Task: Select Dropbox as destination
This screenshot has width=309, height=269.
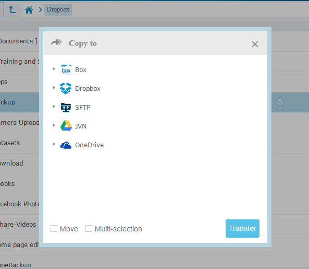Action: [88, 89]
